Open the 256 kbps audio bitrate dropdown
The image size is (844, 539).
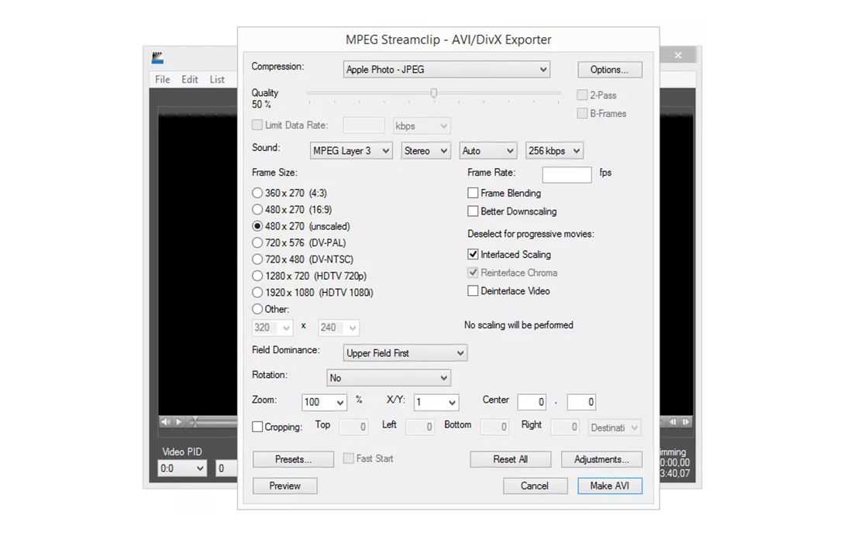coord(554,151)
